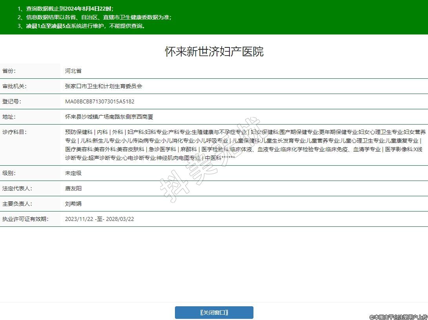Screen dimensions: 428x320
Task: Select the 法定代表人 field label
Action: [18, 188]
